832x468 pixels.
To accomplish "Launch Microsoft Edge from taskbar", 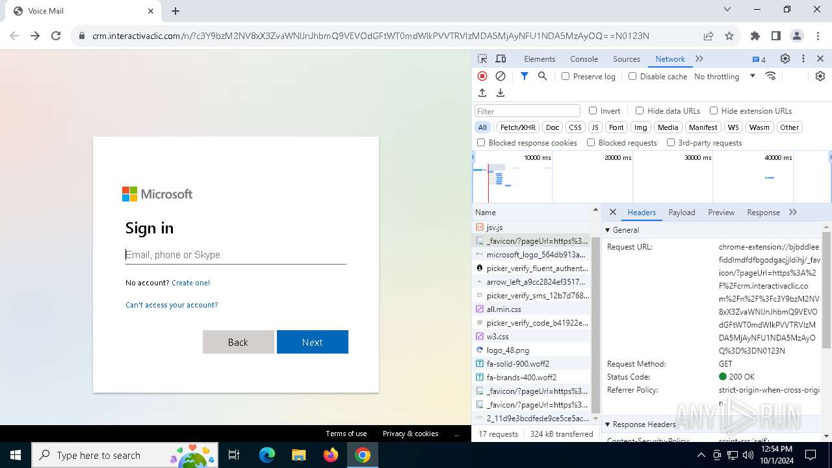I will [x=267, y=455].
